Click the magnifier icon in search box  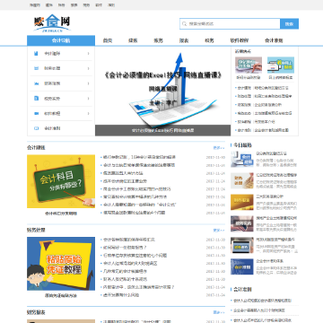184,24
